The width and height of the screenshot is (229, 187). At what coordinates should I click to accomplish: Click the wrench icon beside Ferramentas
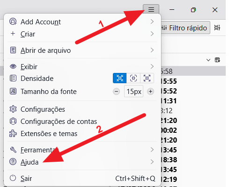click(x=13, y=150)
